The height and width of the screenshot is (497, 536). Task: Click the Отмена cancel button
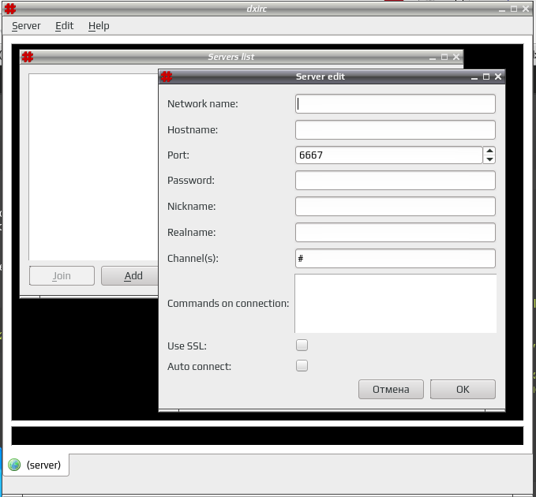pyautogui.click(x=391, y=390)
